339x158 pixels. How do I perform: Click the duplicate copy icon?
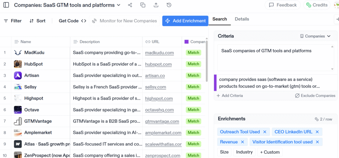pyautogui.click(x=143, y=5)
